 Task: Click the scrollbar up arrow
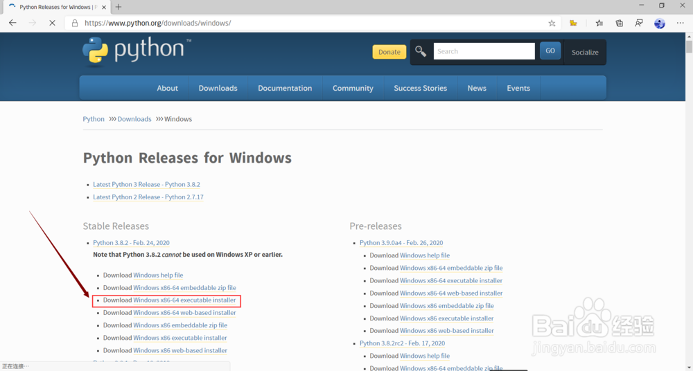pyautogui.click(x=689, y=36)
